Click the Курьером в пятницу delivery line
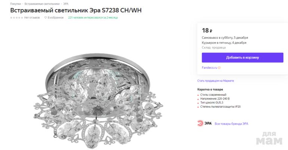The height and width of the screenshot is (150, 288). (224, 43)
